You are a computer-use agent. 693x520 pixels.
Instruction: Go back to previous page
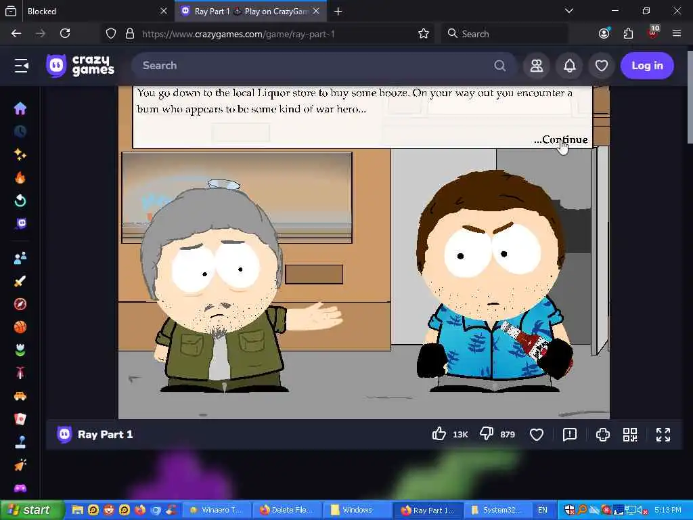[16, 33]
